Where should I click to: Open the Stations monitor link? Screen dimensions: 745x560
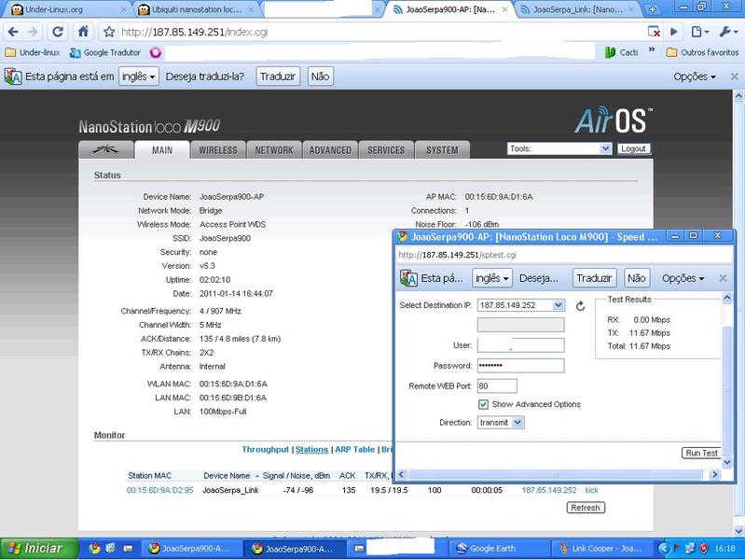coord(311,450)
